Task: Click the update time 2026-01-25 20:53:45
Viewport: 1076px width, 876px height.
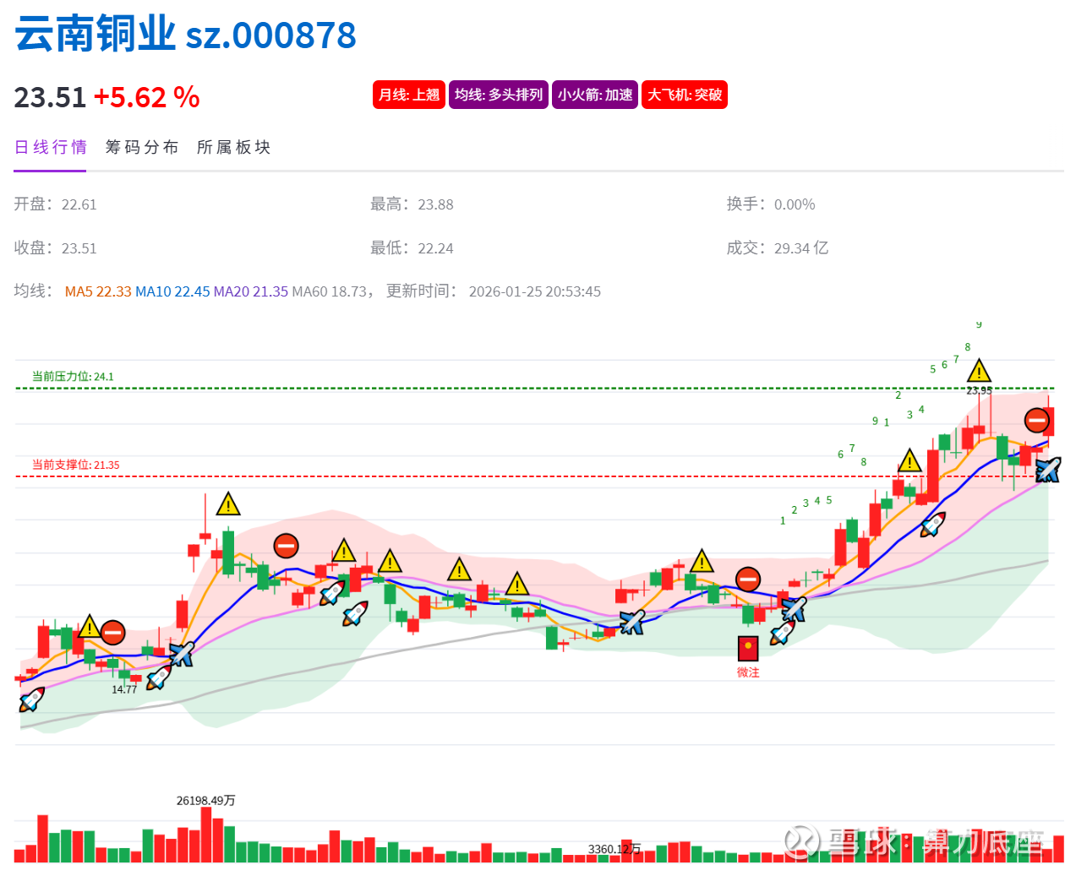Action: coord(535,291)
